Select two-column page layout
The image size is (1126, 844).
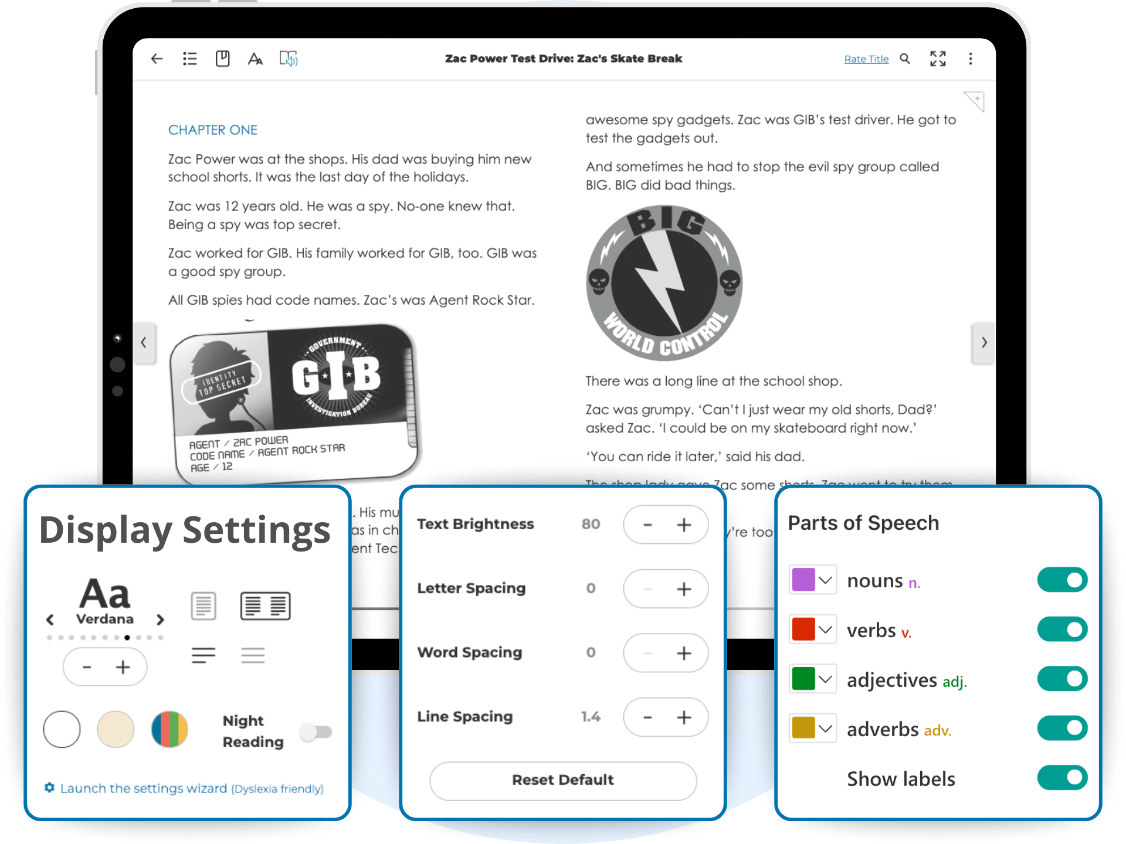(x=265, y=605)
